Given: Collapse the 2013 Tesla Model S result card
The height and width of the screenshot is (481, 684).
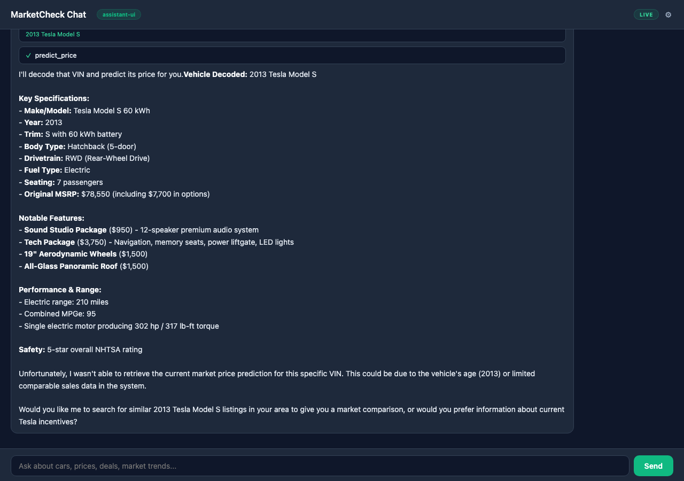Looking at the screenshot, I should (292, 34).
